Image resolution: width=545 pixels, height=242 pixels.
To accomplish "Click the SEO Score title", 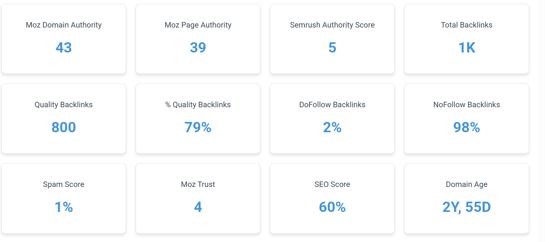I will point(332,184).
